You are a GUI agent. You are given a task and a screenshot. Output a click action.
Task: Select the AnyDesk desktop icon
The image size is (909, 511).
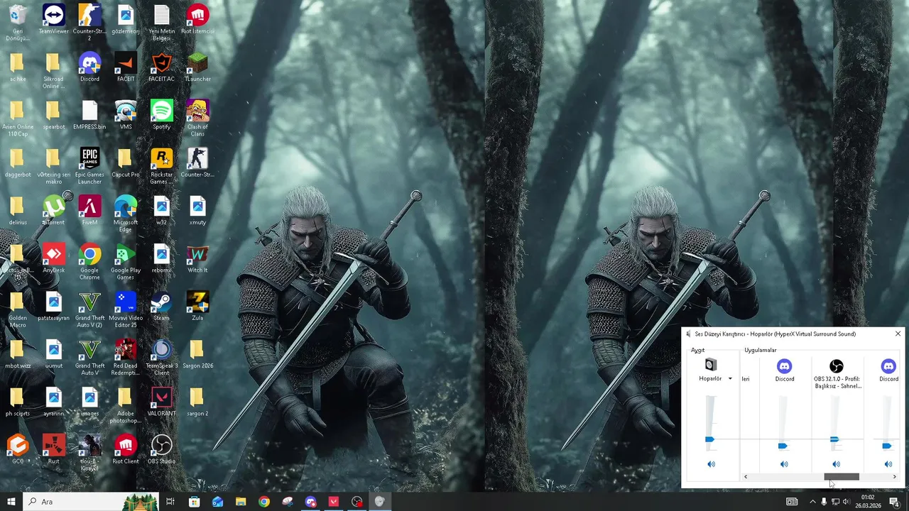pyautogui.click(x=53, y=258)
